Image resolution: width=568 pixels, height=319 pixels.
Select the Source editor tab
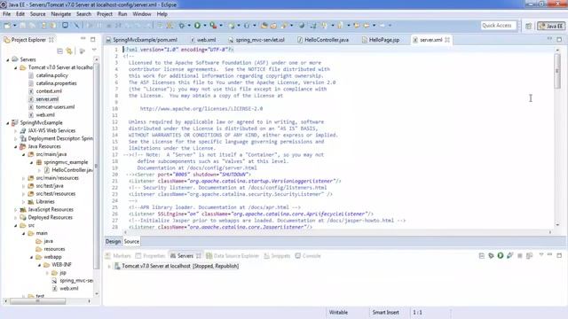pos(131,241)
